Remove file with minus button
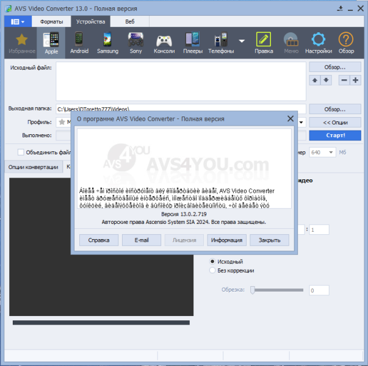Viewport: 368px width, 366px height. click(x=344, y=81)
